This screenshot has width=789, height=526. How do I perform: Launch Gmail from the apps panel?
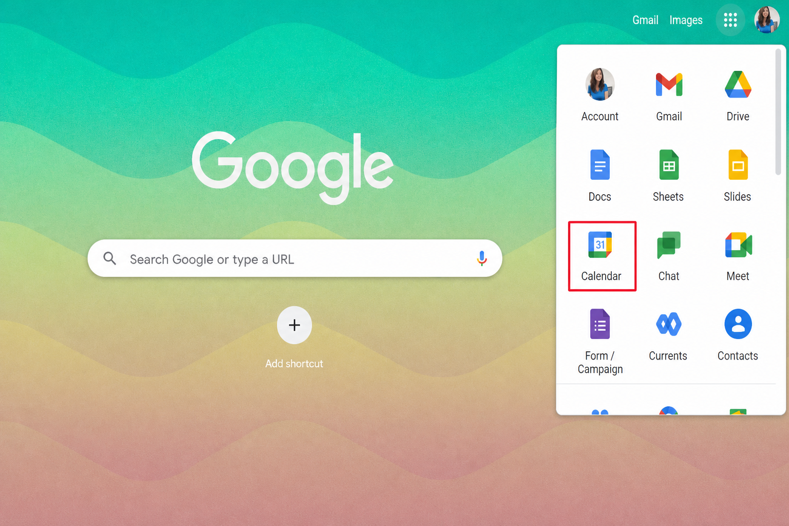tap(669, 95)
